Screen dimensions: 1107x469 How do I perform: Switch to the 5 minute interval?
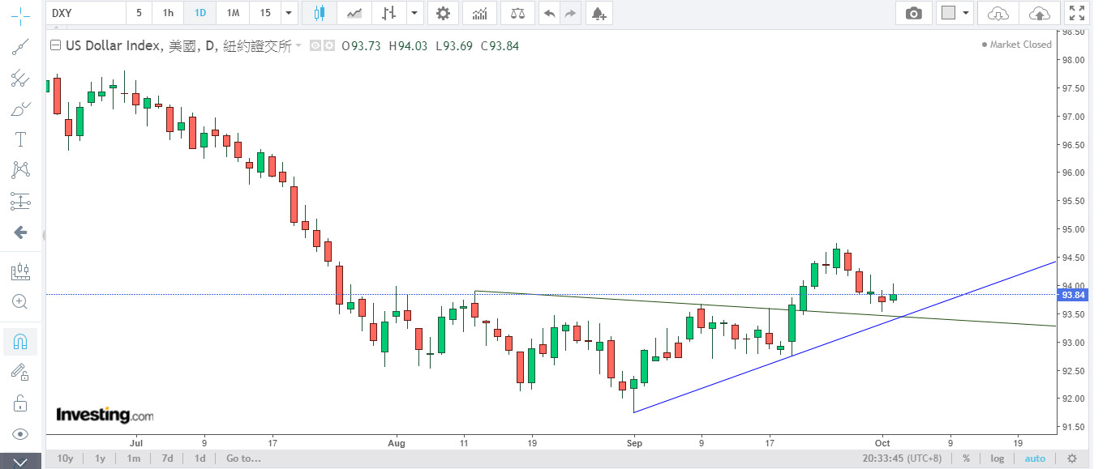(x=139, y=13)
